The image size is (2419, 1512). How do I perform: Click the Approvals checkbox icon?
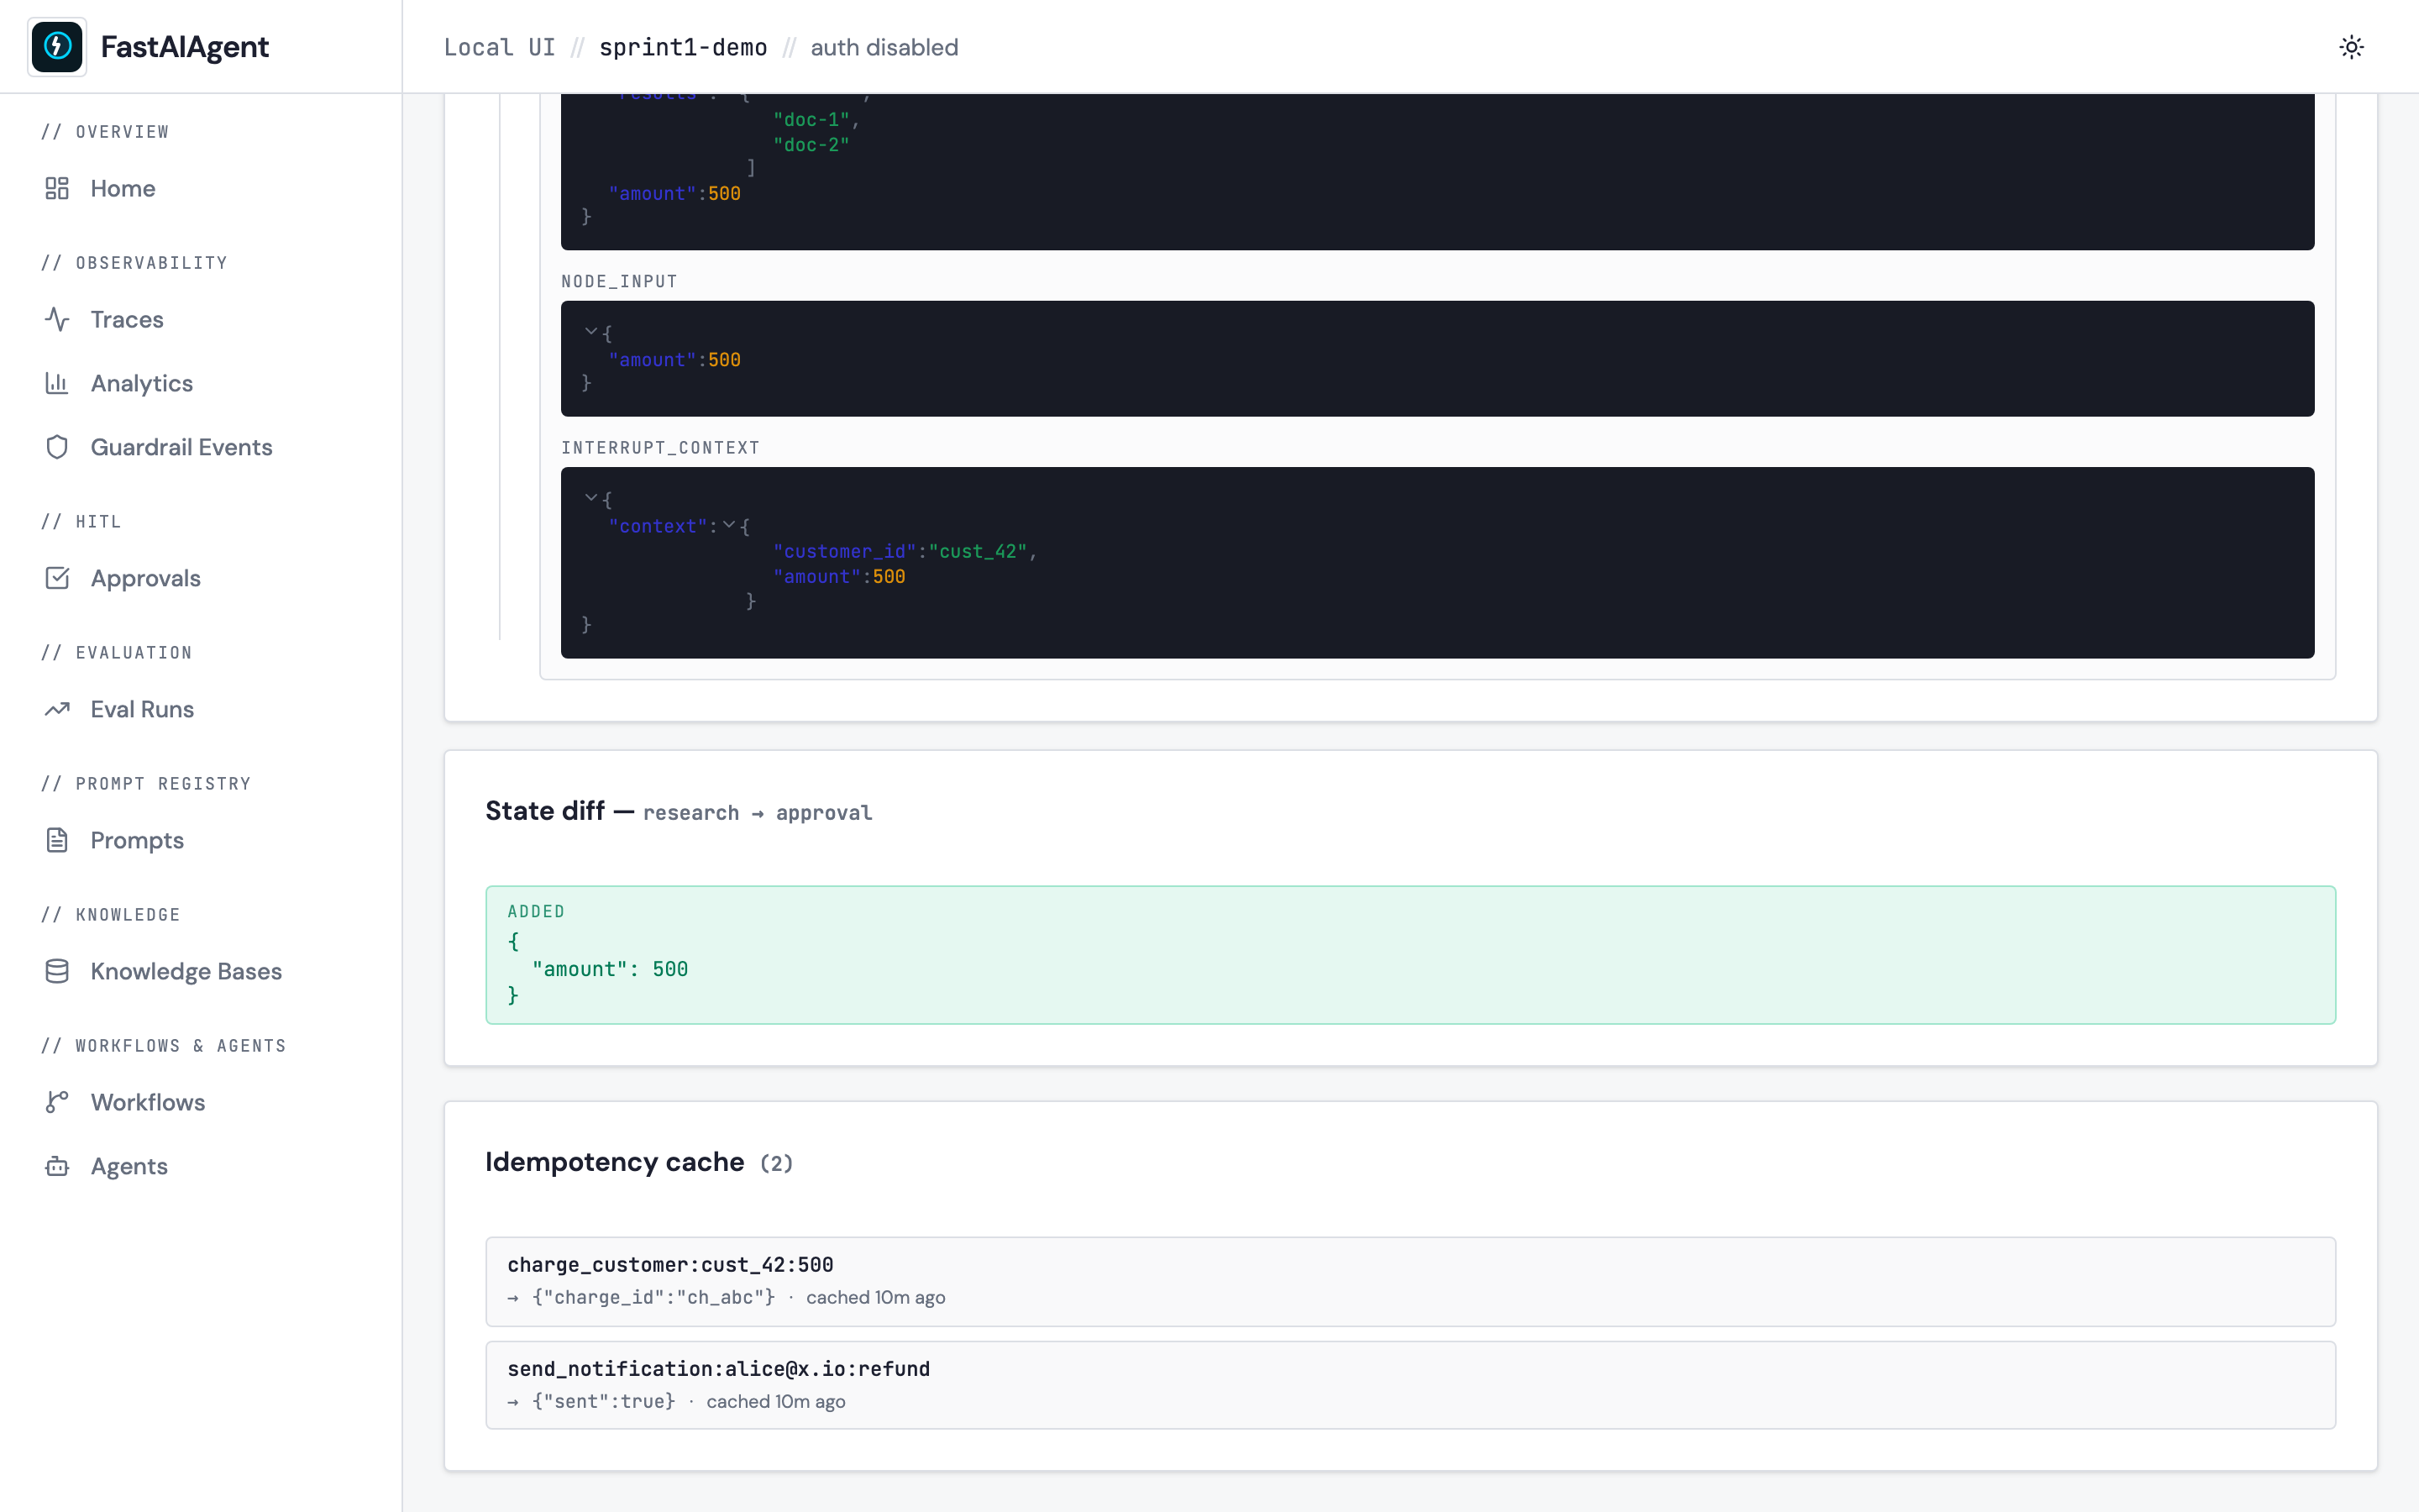[x=57, y=578]
